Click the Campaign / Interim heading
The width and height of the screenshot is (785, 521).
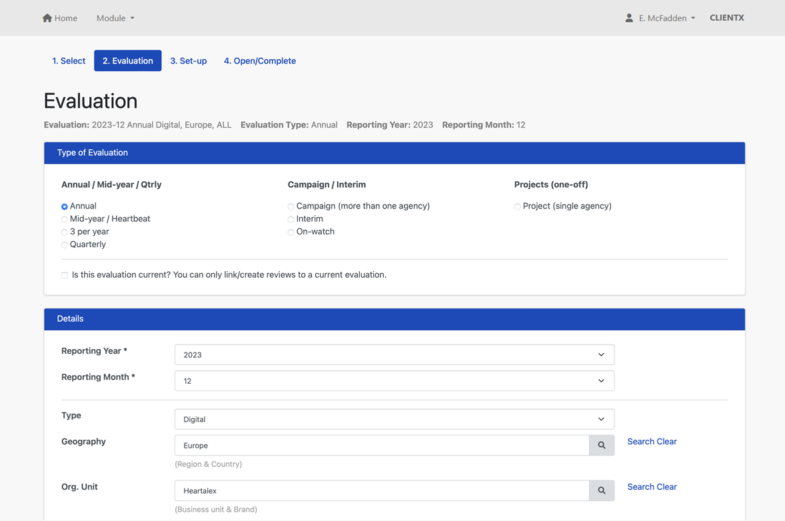pos(327,184)
